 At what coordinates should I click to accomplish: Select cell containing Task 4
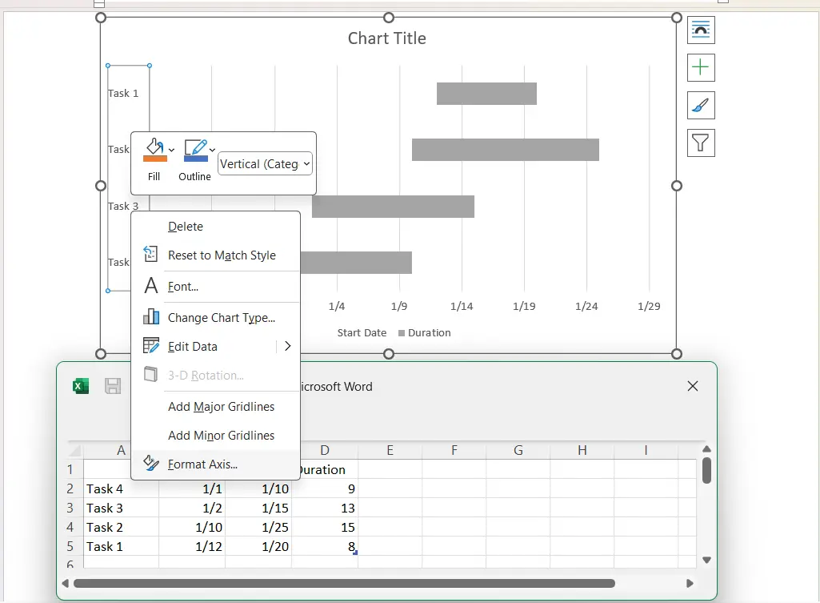click(x=121, y=489)
